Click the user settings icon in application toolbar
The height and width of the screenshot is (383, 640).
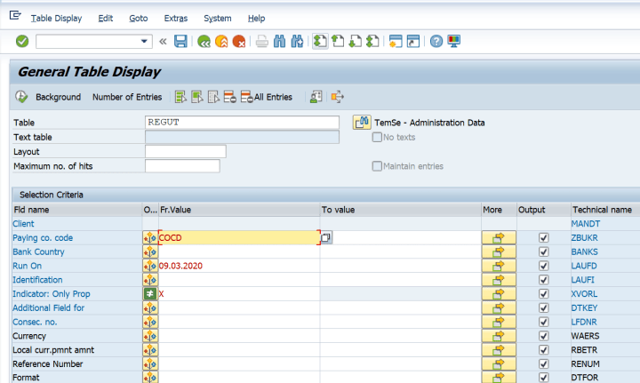pyautogui.click(x=316, y=97)
